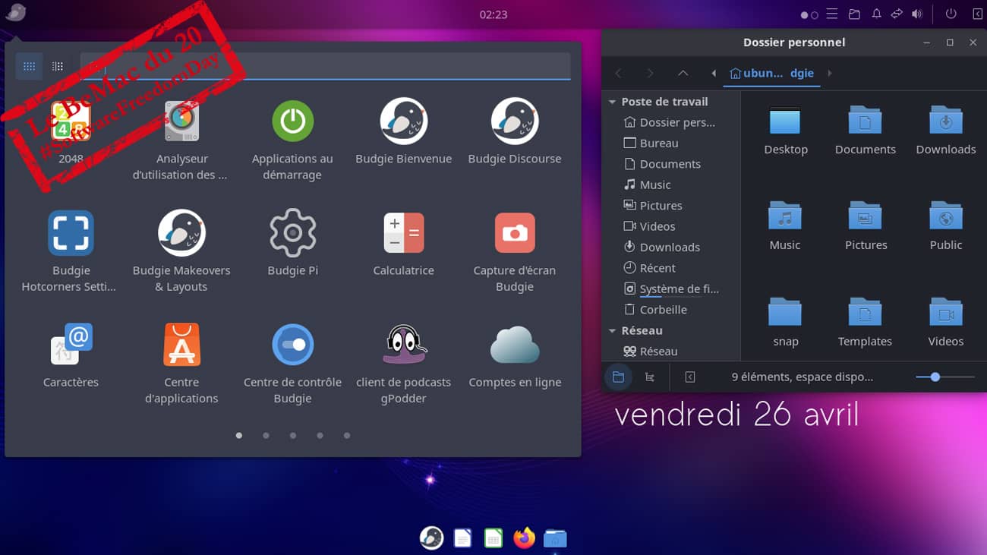Select Récent in the sidebar
Viewport: 987px width, 555px height.
tap(650, 268)
